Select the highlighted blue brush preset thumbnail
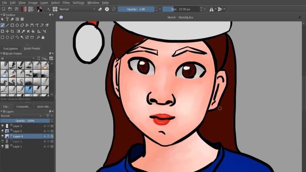 [29, 90]
